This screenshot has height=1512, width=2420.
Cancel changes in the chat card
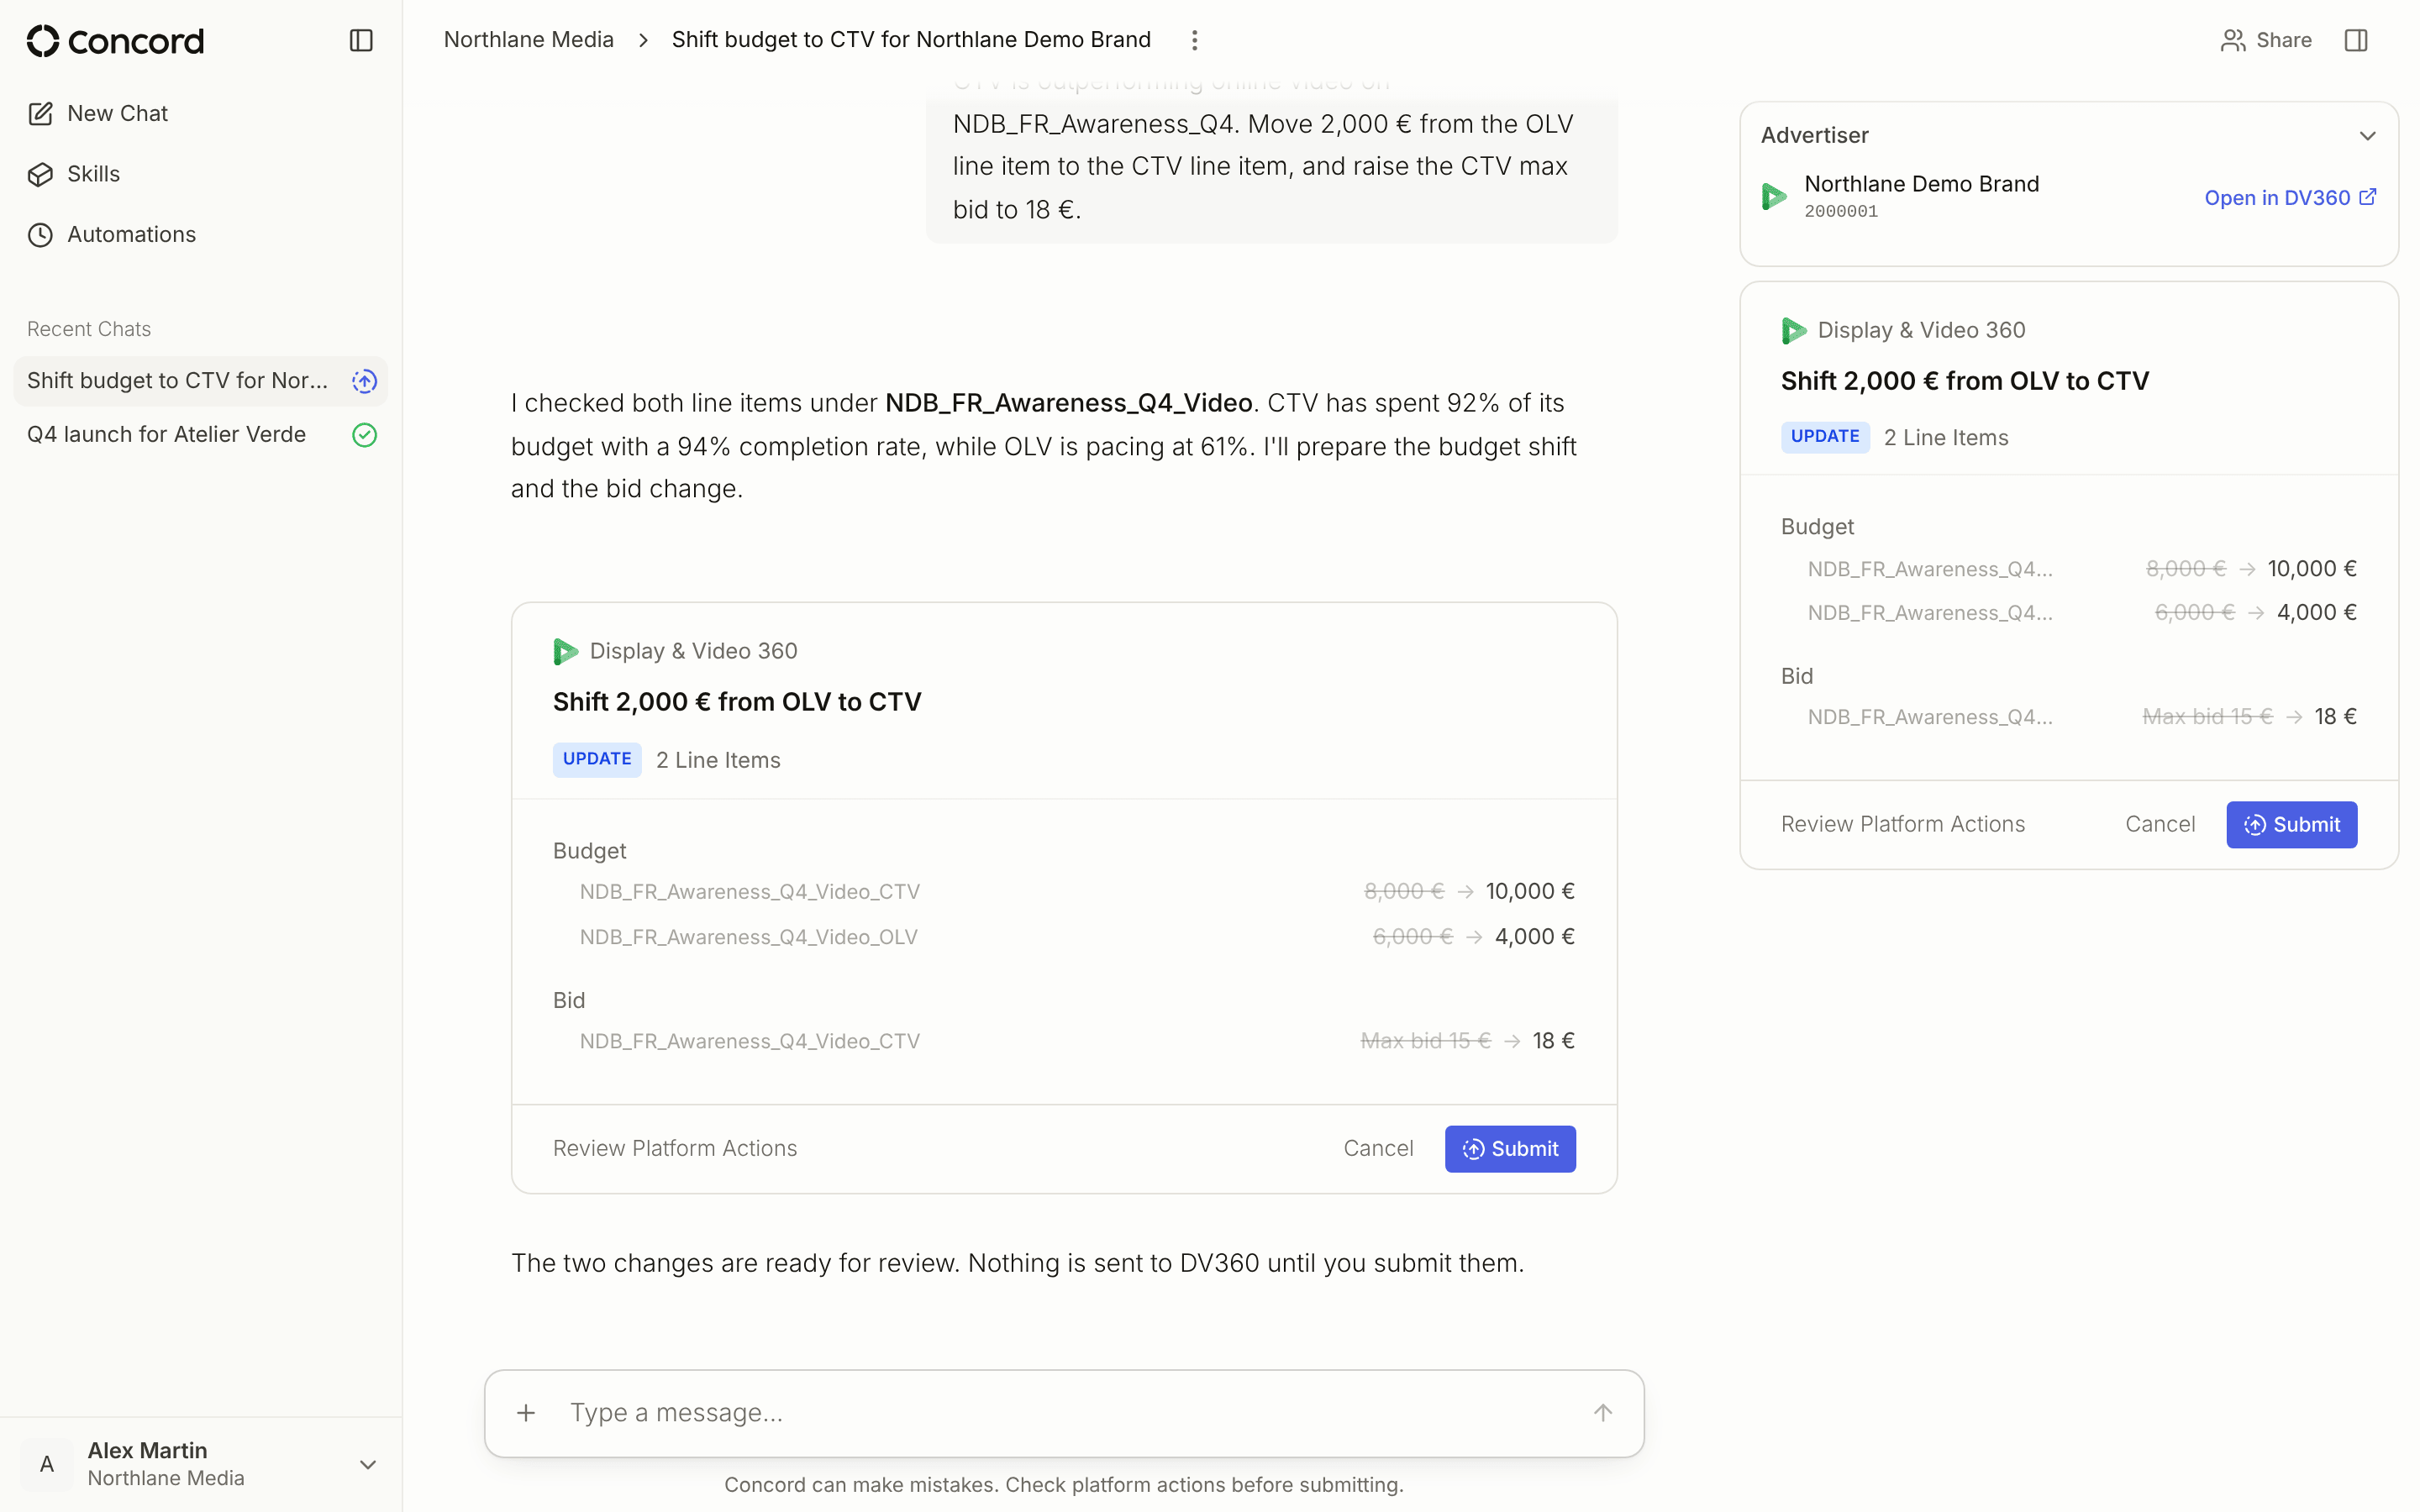pos(1378,1148)
